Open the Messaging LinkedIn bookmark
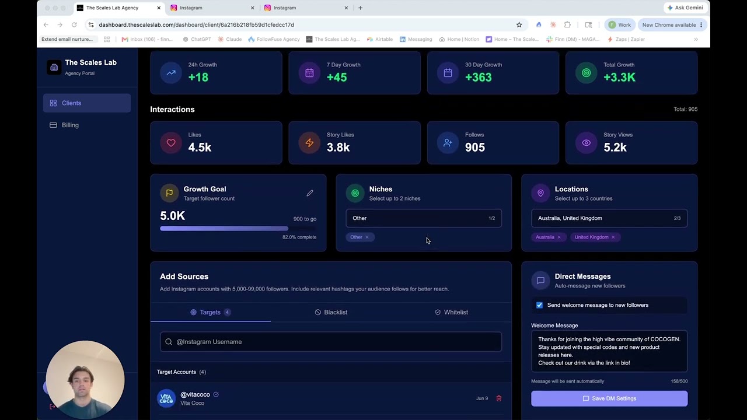 [416, 39]
